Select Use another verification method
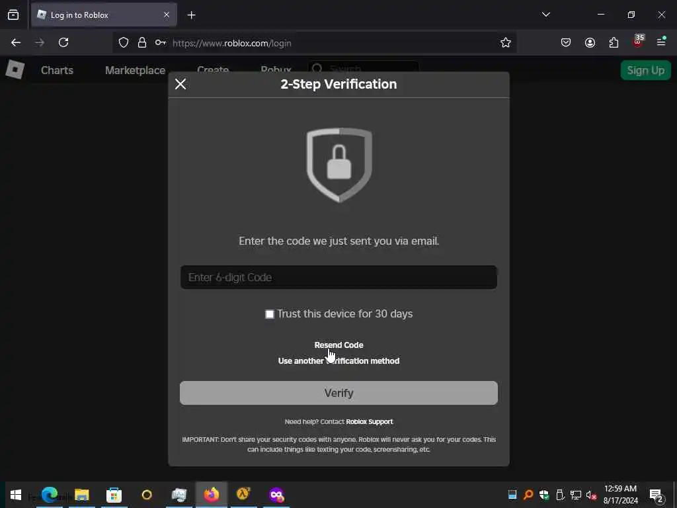 [x=338, y=360]
